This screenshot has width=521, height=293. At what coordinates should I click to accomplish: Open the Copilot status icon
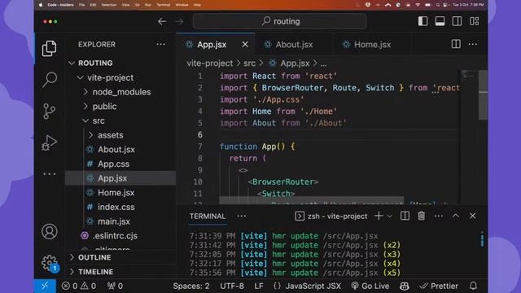(405, 286)
